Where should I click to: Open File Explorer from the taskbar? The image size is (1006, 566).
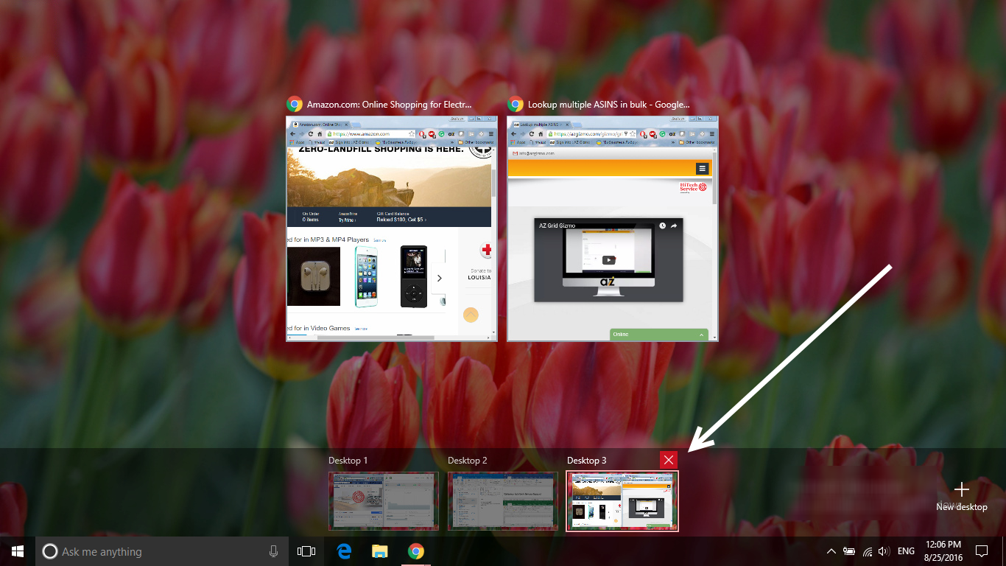click(x=380, y=551)
